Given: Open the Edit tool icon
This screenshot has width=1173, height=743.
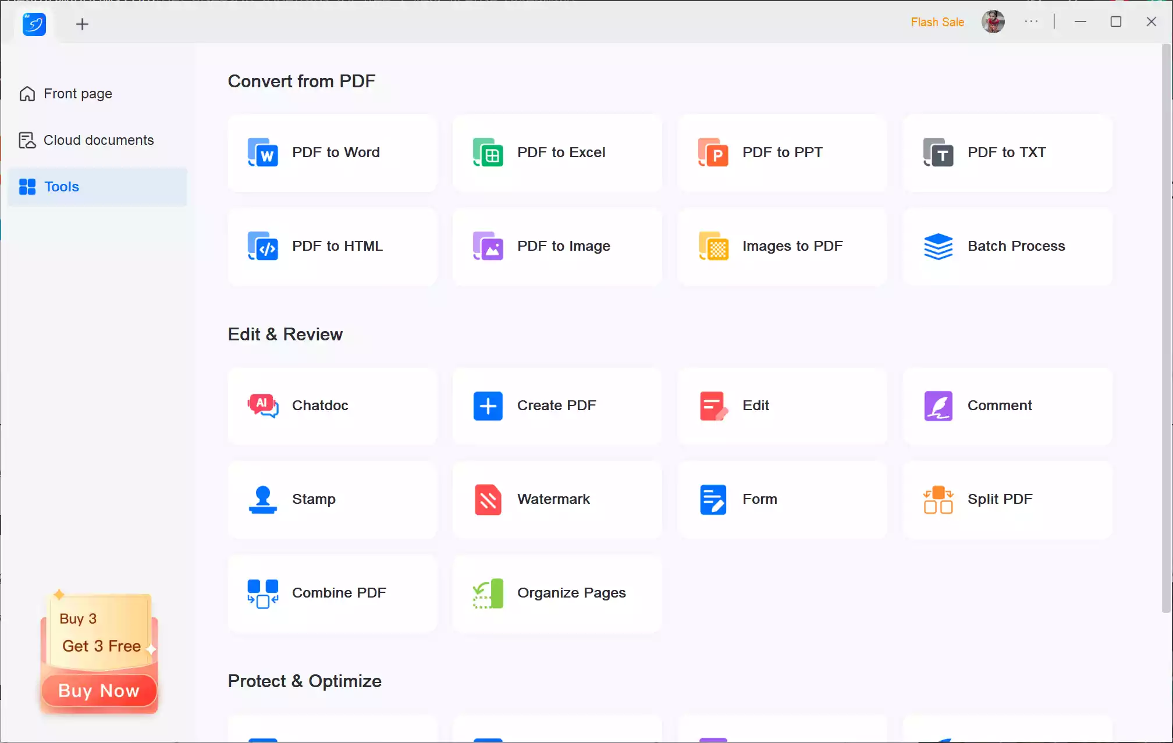Looking at the screenshot, I should pos(713,406).
